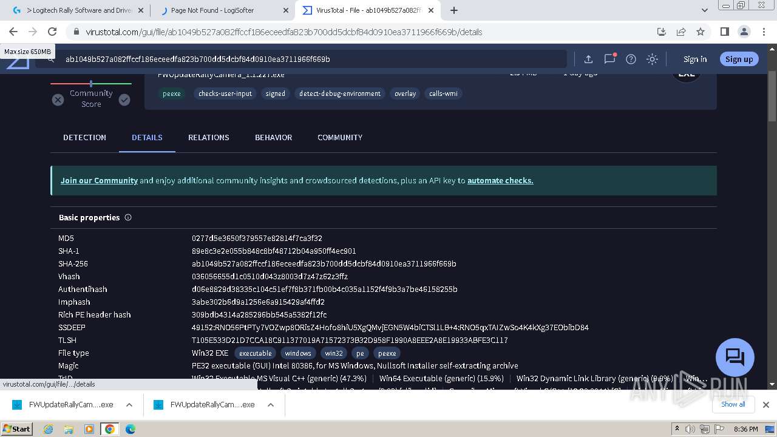This screenshot has width=777, height=437.
Task: Reload the VirusTotal page
Action: 52,32
